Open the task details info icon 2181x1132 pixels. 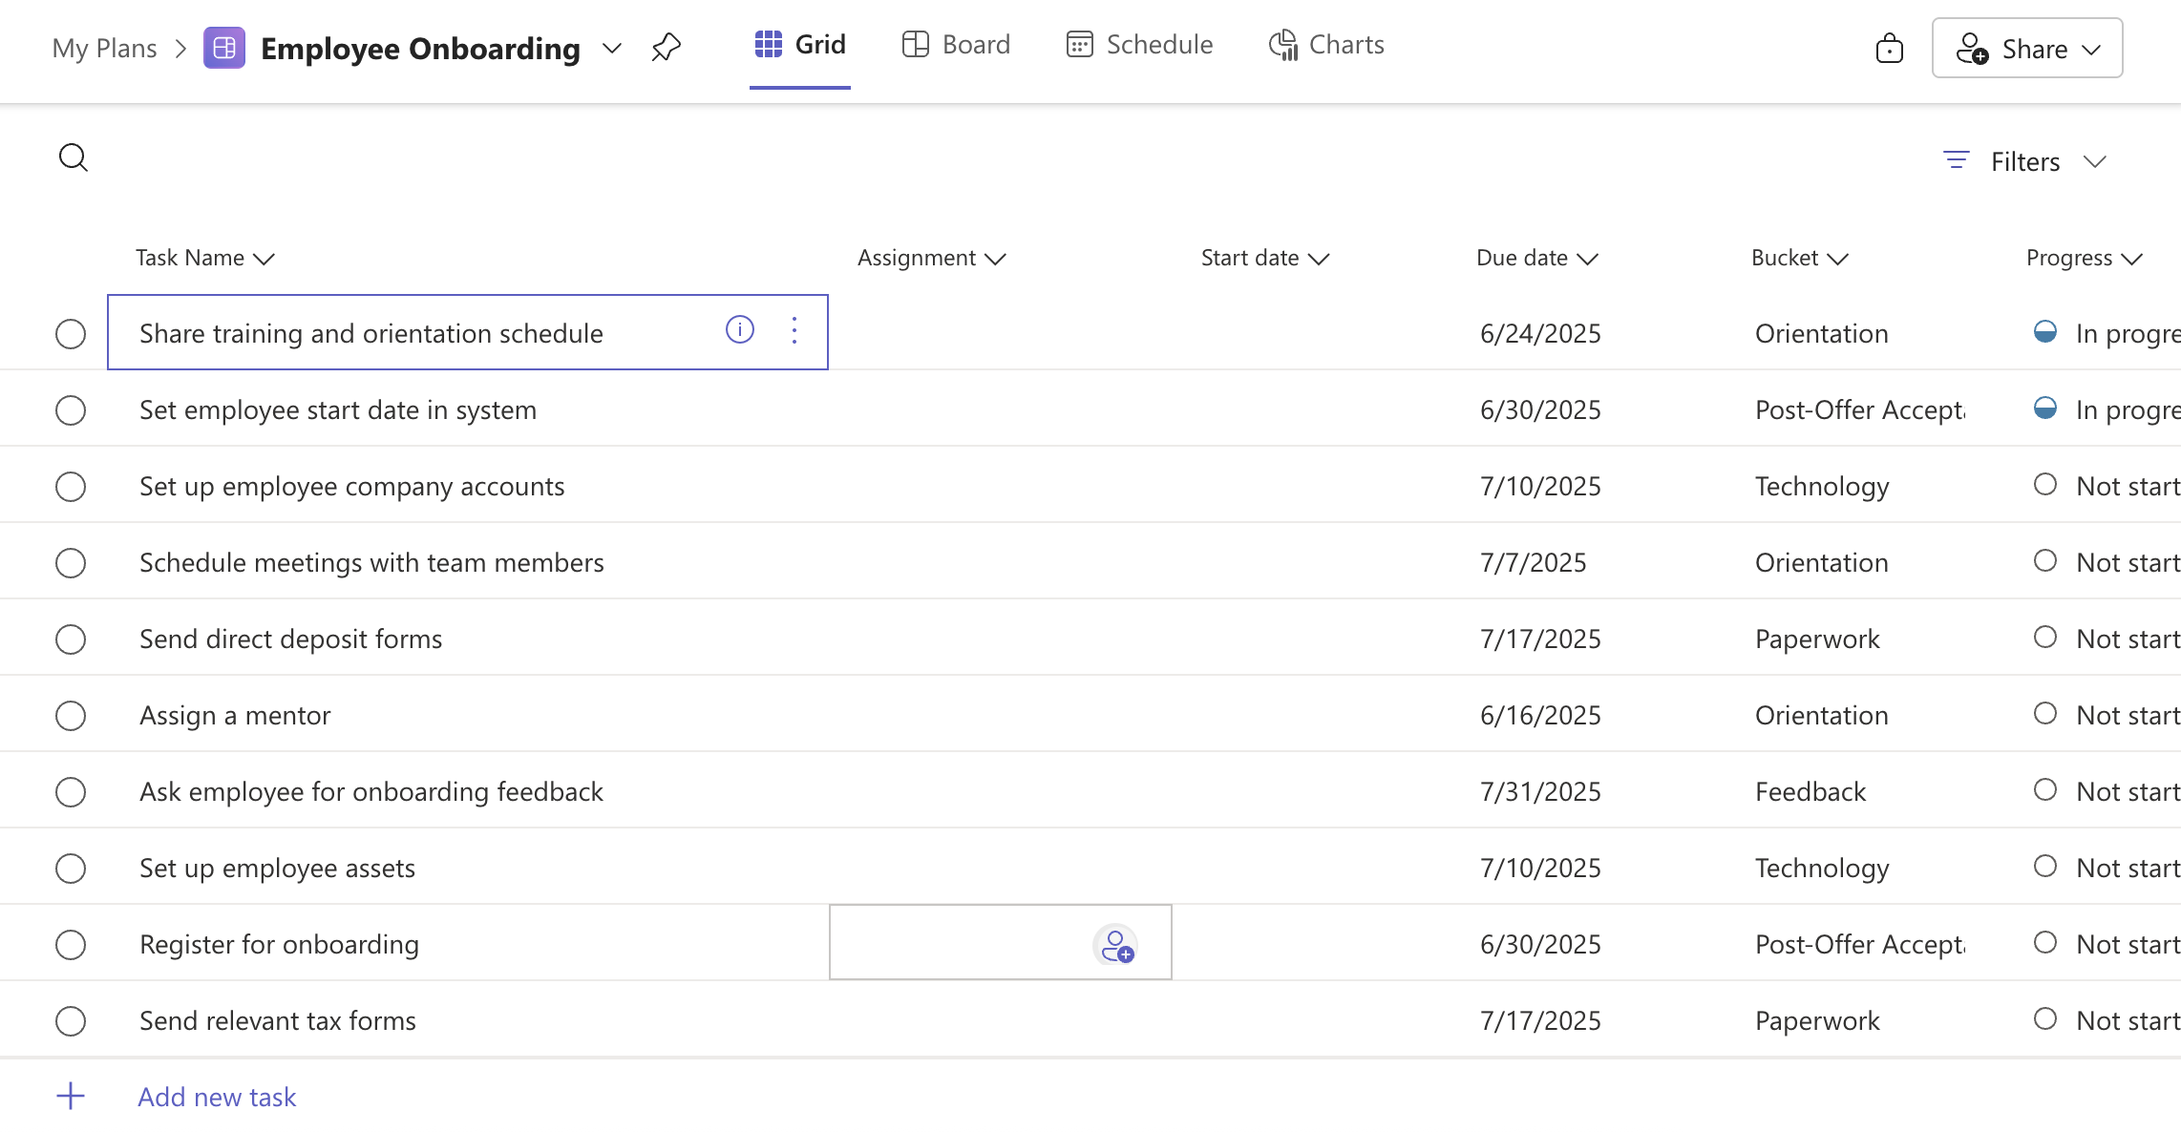[739, 330]
